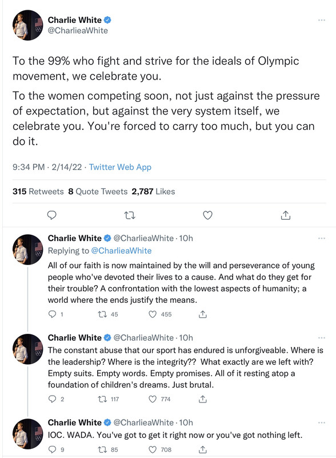Open the Twitter Web App link
Image resolution: width=336 pixels, height=458 pixels.
coord(120,167)
